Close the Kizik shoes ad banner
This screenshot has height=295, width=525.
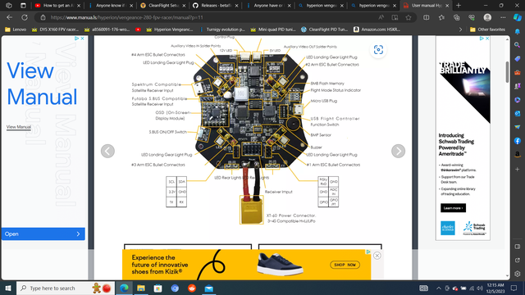(x=377, y=256)
